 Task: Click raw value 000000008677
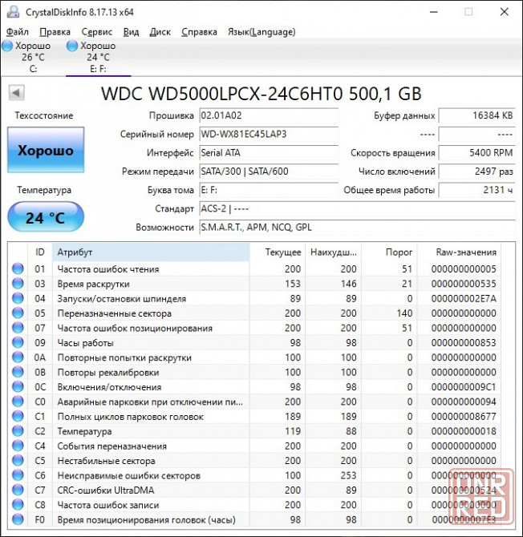464,417
